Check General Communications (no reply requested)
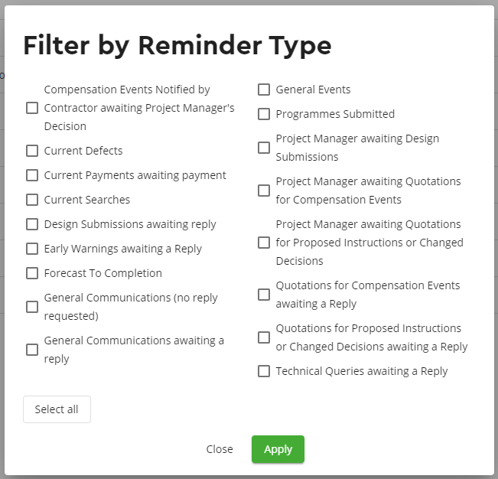Viewport: 498px width, 479px height. (32, 307)
